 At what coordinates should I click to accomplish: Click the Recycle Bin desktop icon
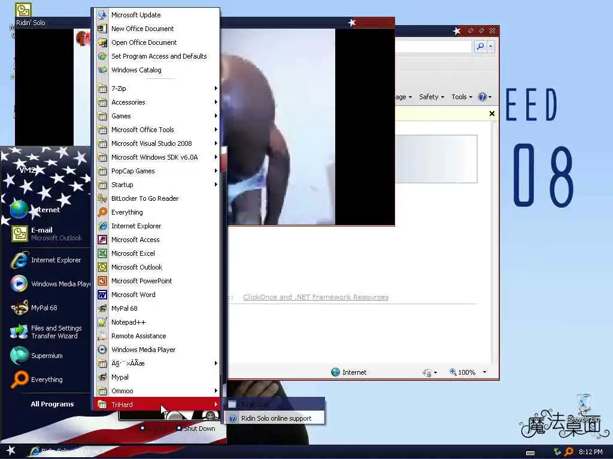tap(584, 408)
